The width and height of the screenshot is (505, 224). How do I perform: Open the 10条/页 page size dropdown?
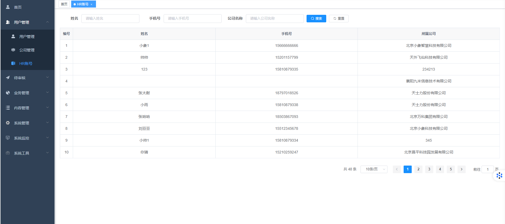click(374, 169)
